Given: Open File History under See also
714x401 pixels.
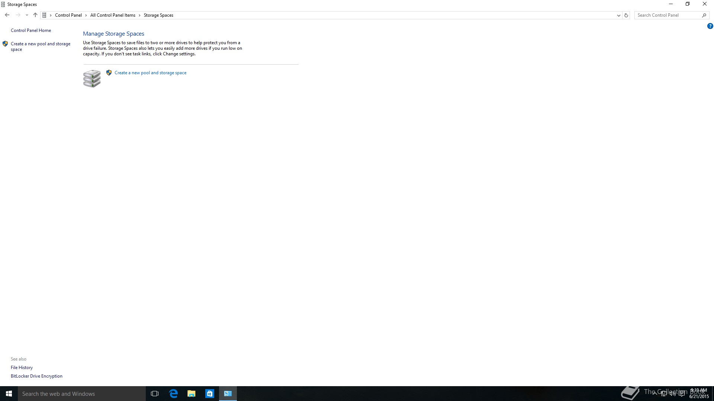Looking at the screenshot, I should pyautogui.click(x=22, y=368).
